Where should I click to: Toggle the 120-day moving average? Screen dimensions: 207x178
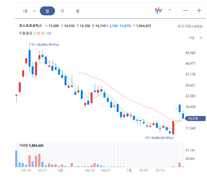[x=48, y=34]
